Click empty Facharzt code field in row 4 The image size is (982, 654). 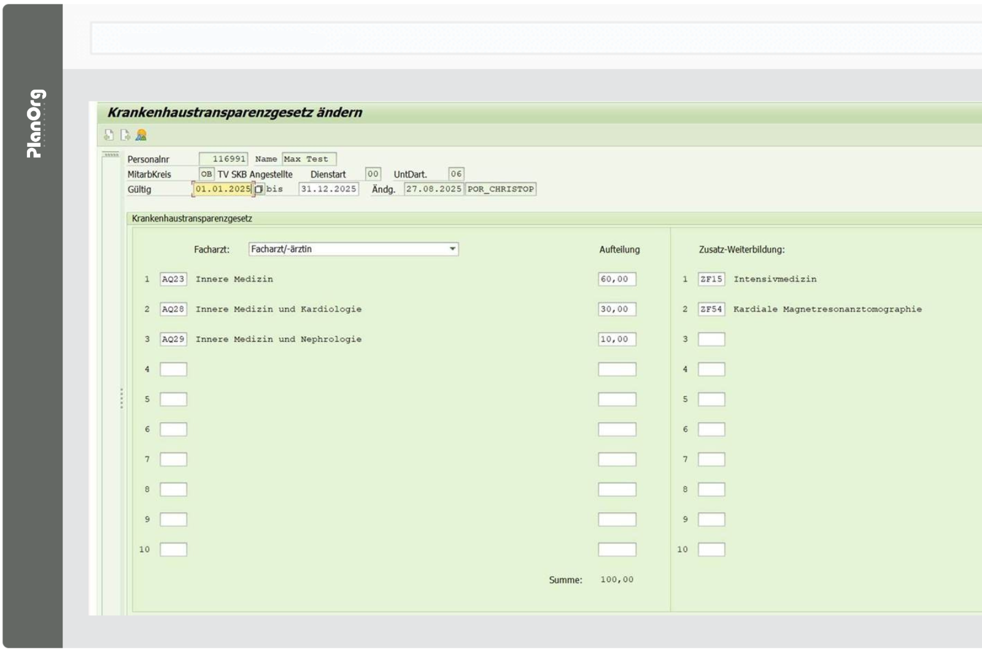173,370
